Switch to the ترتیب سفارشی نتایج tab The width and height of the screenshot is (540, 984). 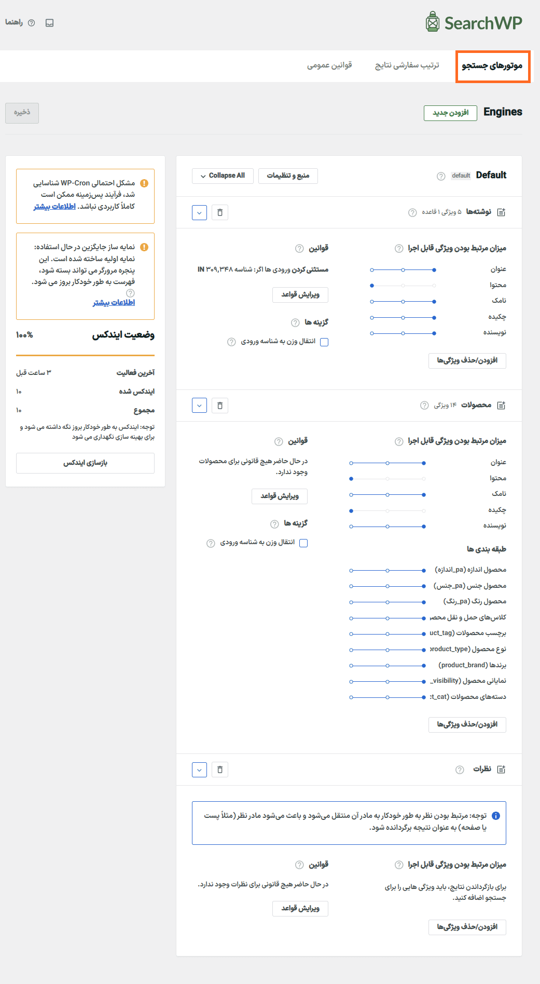407,65
